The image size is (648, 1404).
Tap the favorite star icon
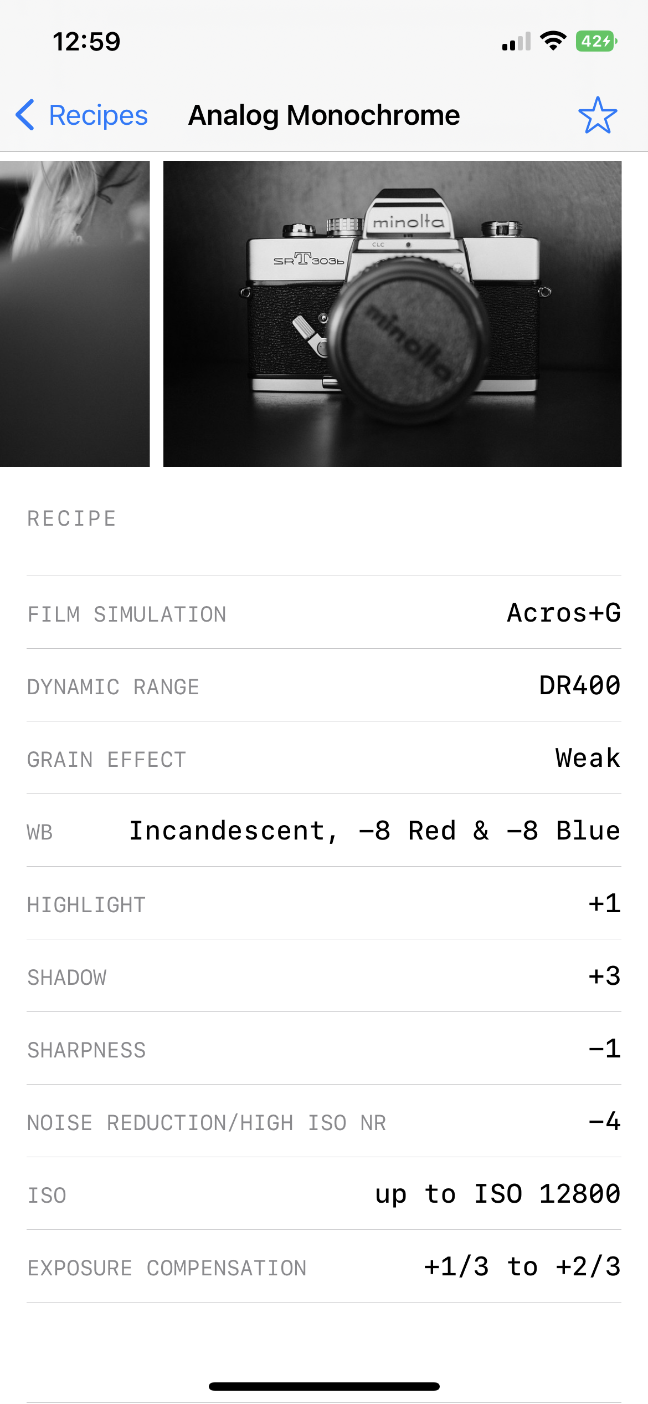pyautogui.click(x=598, y=115)
